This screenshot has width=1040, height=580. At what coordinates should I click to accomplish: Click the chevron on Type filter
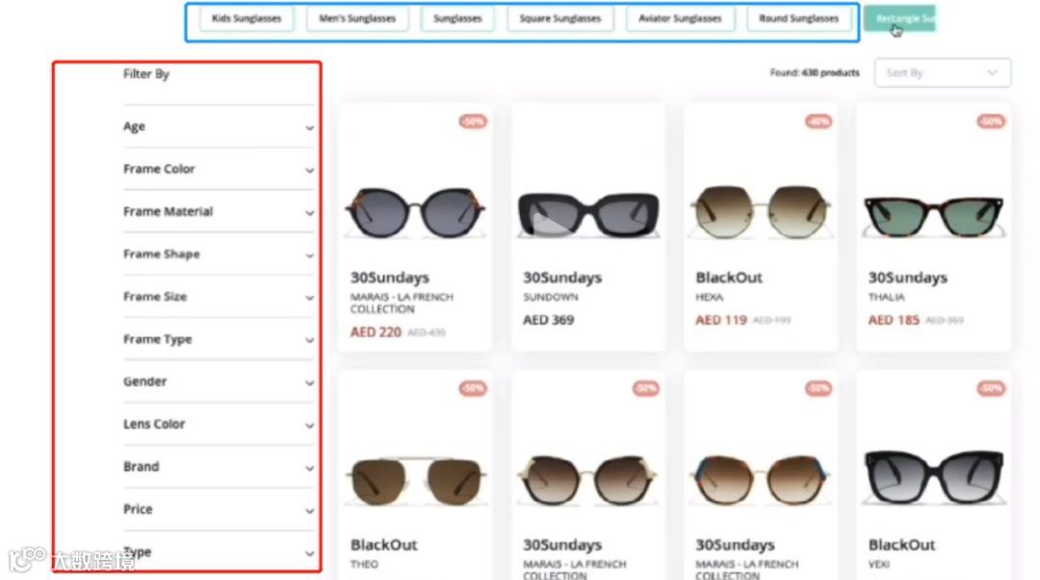pyautogui.click(x=310, y=553)
